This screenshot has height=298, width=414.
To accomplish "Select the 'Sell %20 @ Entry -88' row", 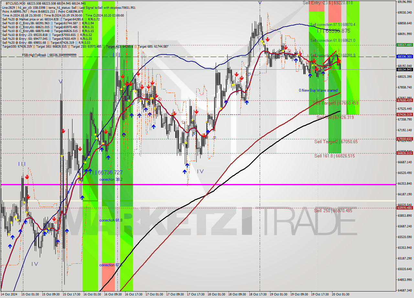I will 46,42.
